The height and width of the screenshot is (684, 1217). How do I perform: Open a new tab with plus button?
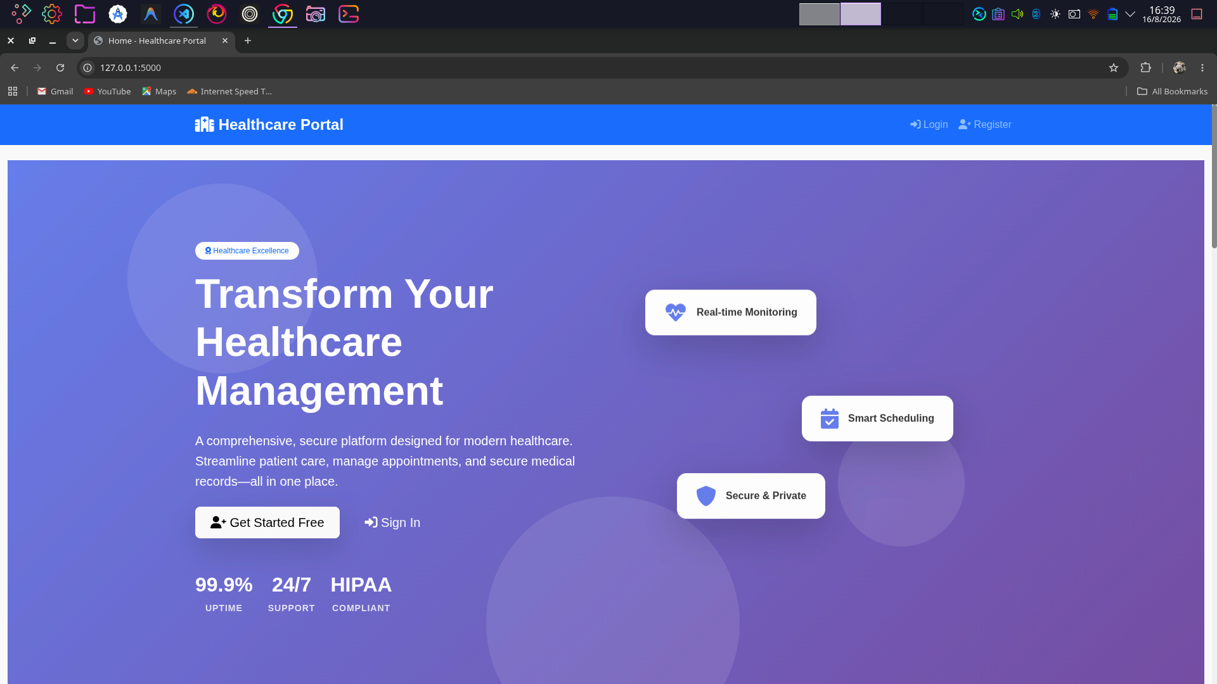248,41
